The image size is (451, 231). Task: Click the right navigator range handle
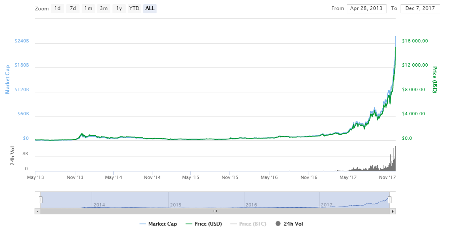tap(389, 200)
